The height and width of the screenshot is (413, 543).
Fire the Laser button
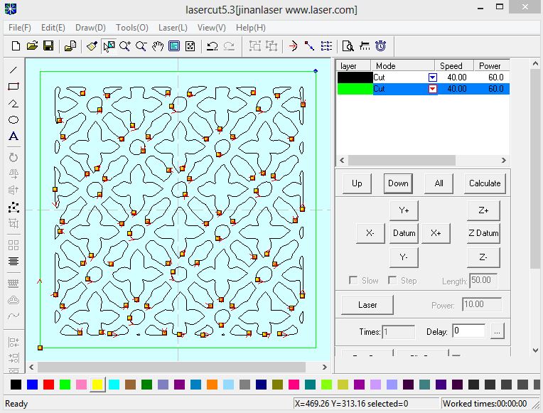tap(367, 305)
